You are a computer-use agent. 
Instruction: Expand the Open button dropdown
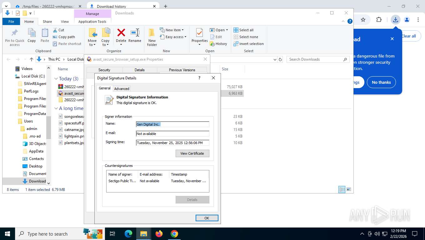(227, 30)
